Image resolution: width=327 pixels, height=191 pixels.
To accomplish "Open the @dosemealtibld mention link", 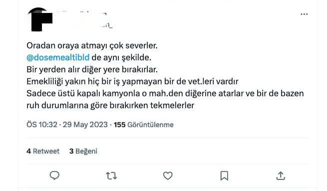I will pyautogui.click(x=58, y=57).
